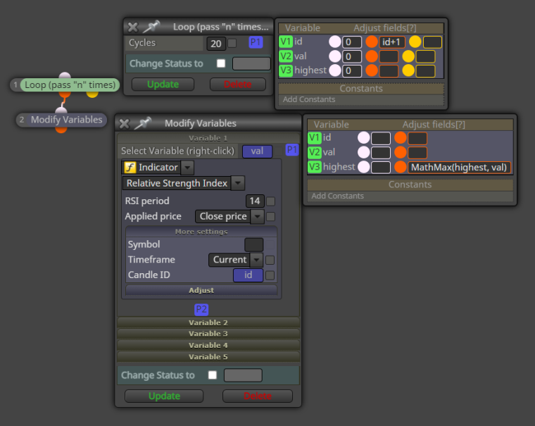Click the yellow function icon next to Indicator
The image size is (535, 426).
click(x=130, y=168)
